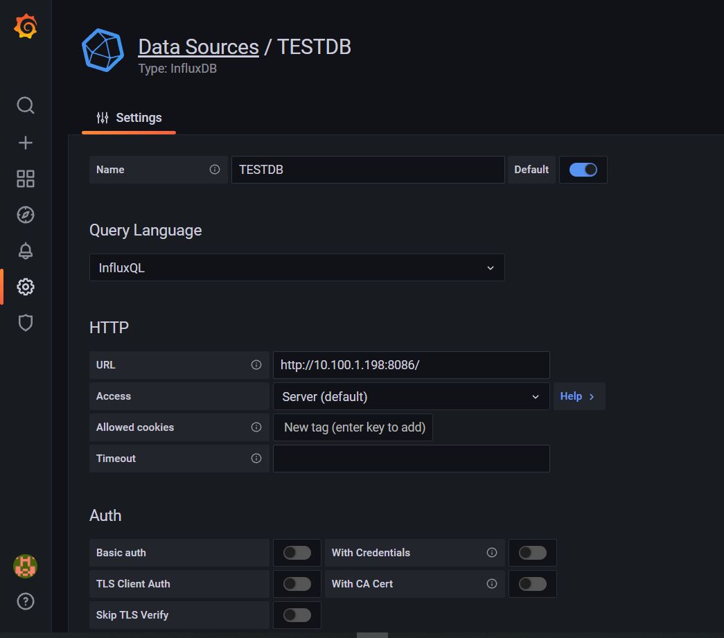Click the URL input field
The width and height of the screenshot is (724, 638).
412,364
